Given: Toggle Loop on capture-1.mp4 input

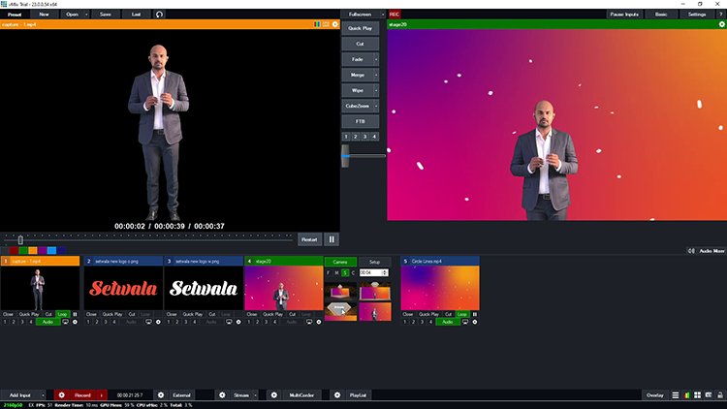Looking at the screenshot, I should click(x=63, y=314).
